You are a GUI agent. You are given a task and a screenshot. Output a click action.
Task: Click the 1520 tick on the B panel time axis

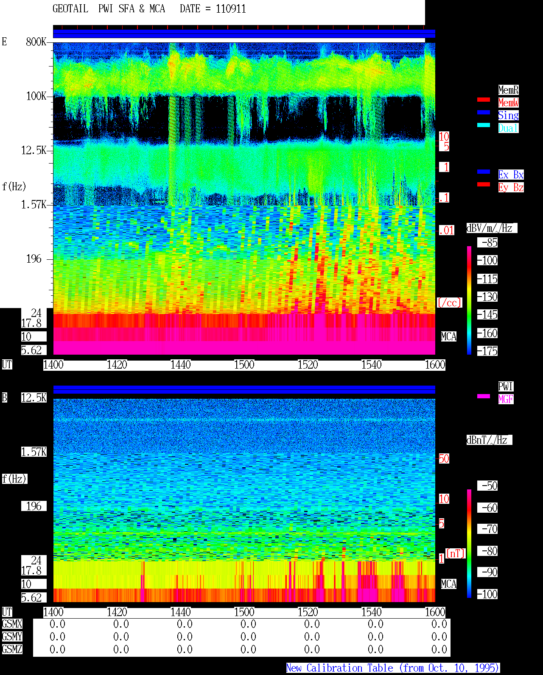point(308,612)
